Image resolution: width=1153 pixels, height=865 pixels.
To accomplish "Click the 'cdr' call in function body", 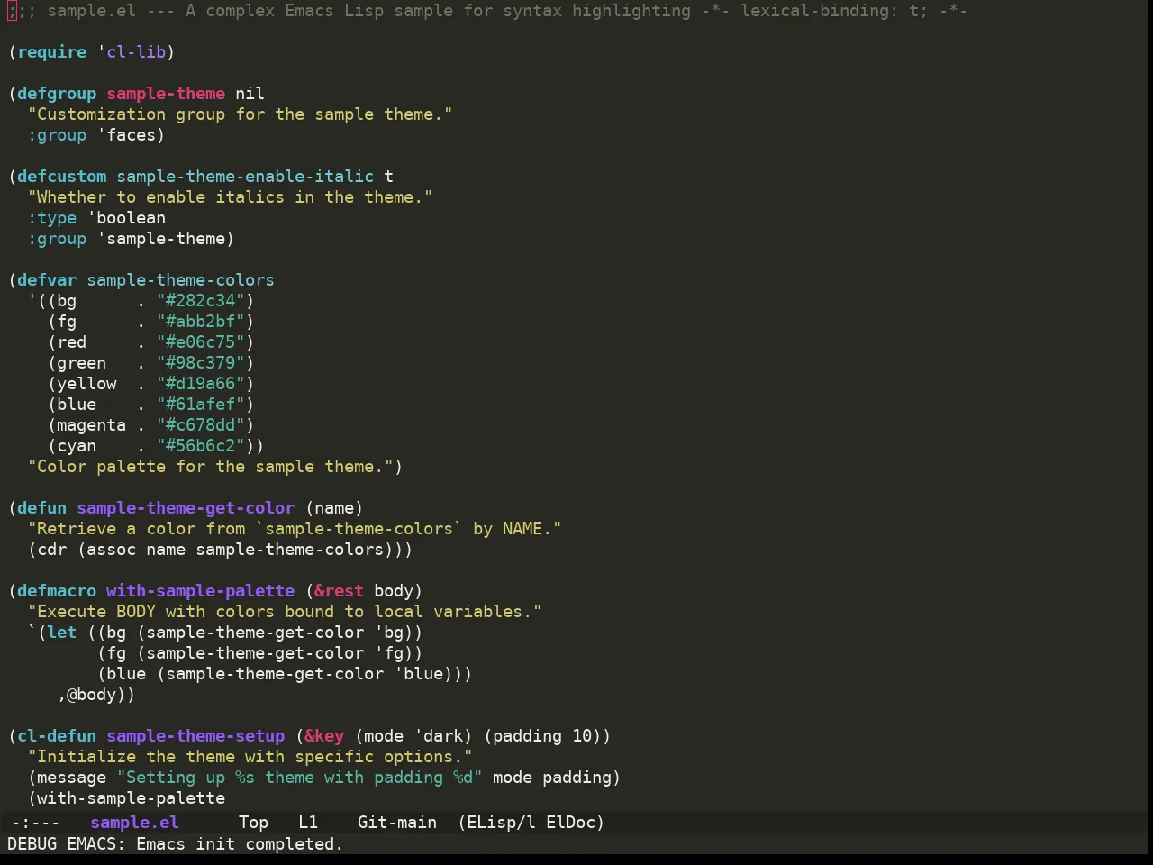I will click(x=52, y=550).
